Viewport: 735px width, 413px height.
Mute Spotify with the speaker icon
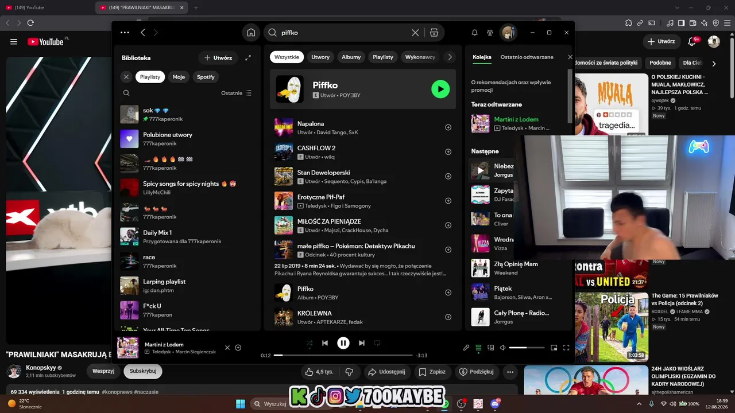(x=502, y=348)
